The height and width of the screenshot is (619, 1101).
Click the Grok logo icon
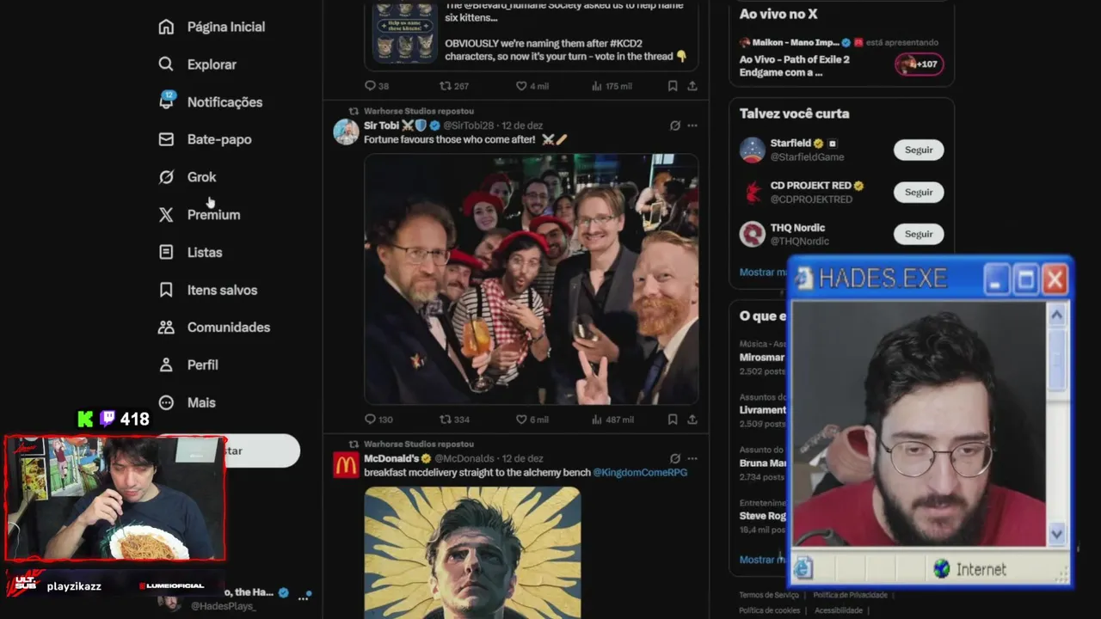(166, 177)
